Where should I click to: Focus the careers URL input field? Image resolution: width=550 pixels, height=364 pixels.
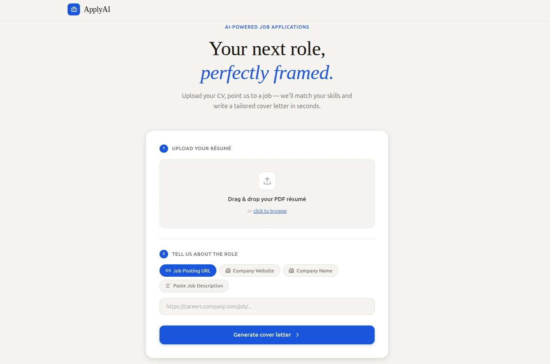[x=267, y=306]
